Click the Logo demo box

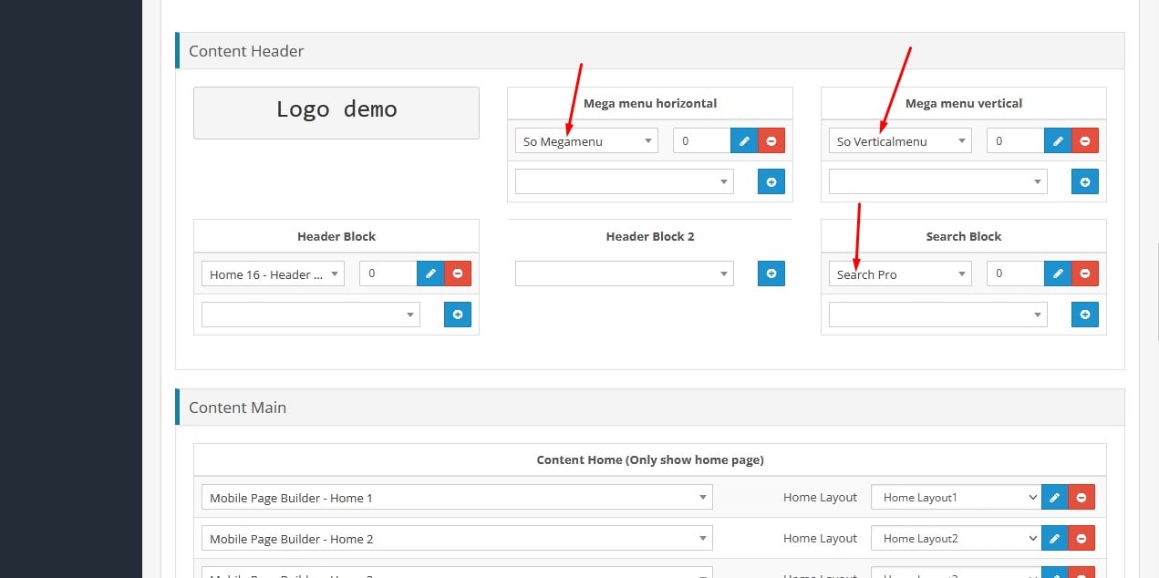[336, 113]
